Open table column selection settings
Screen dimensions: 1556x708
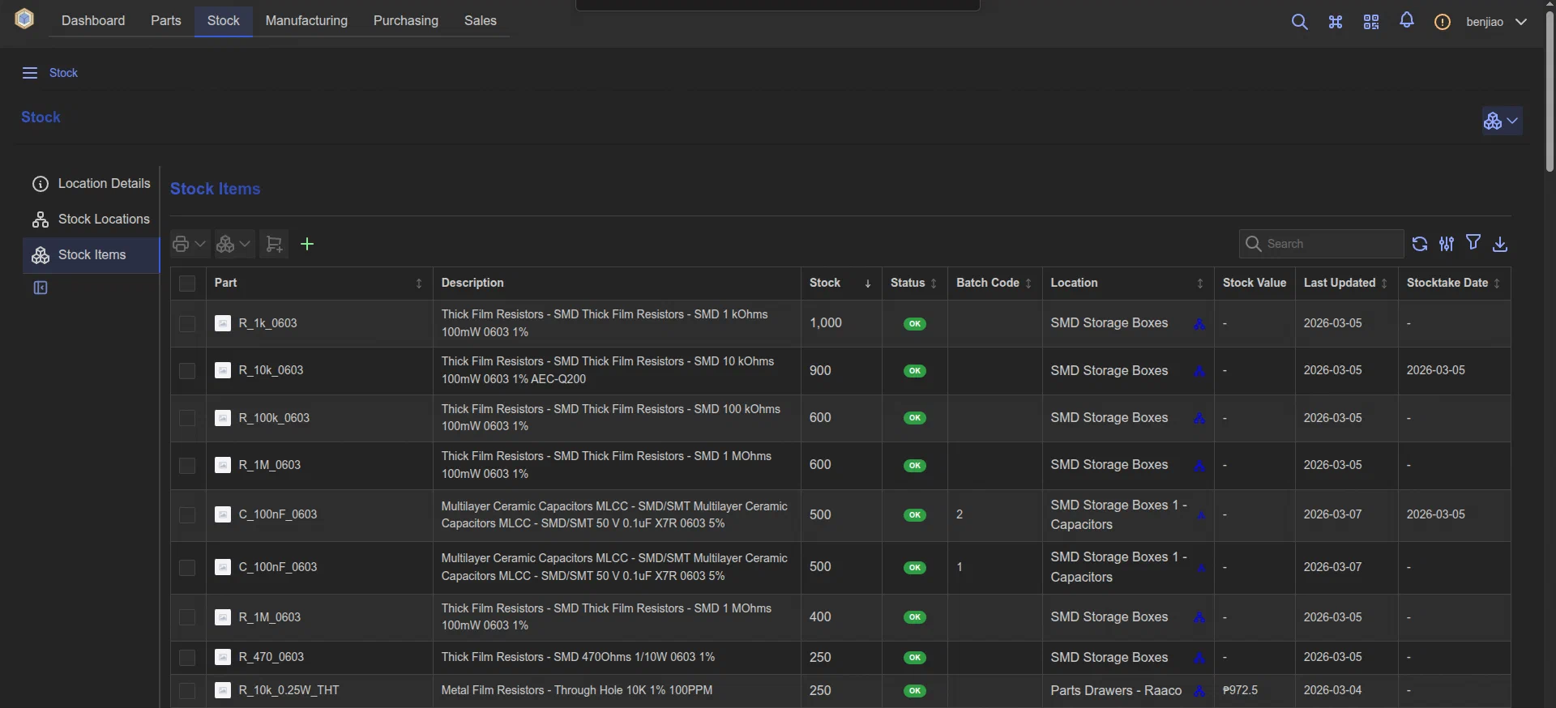click(1447, 244)
